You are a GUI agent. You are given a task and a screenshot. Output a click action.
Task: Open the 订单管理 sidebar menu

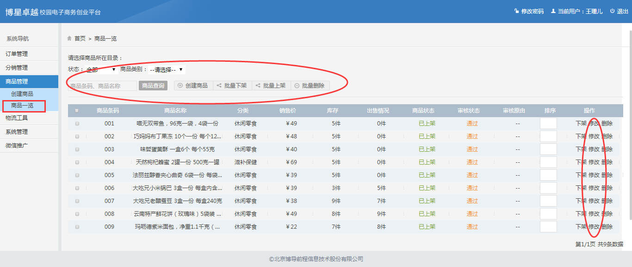[x=17, y=54]
